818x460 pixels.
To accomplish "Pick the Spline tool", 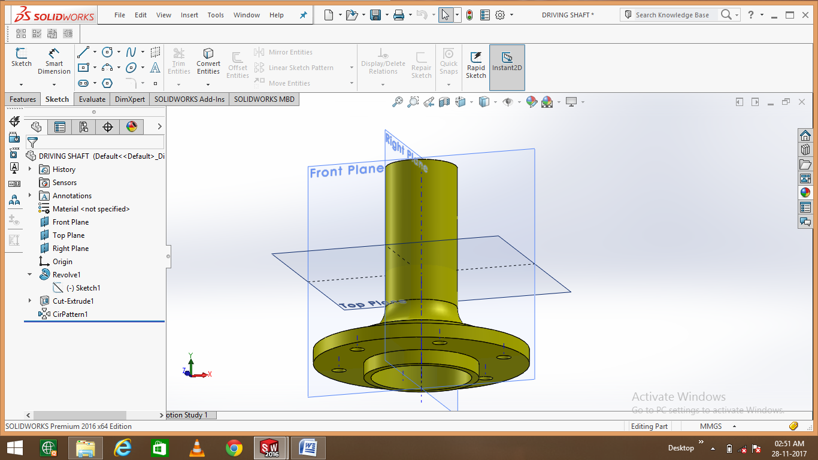I will pos(132,52).
